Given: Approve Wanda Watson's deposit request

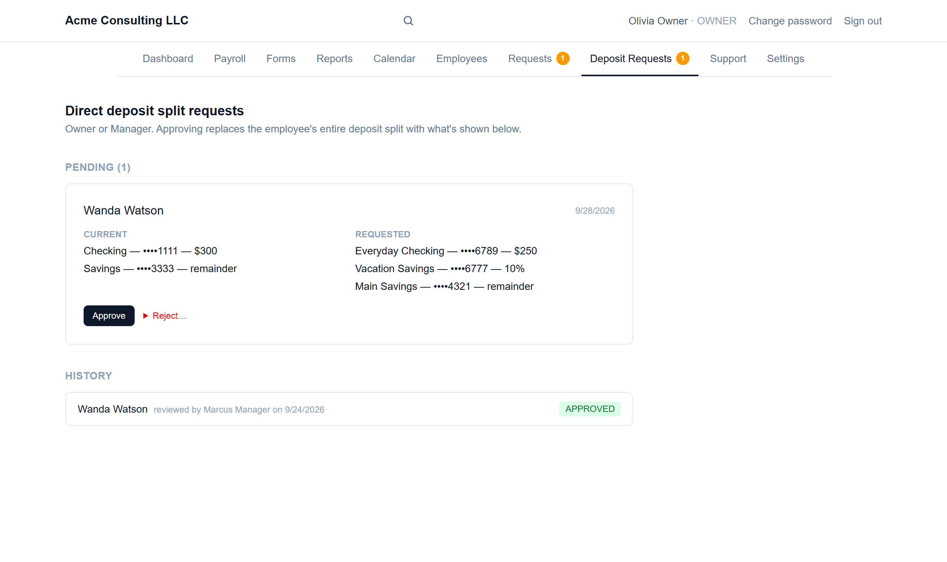Looking at the screenshot, I should click(x=109, y=315).
